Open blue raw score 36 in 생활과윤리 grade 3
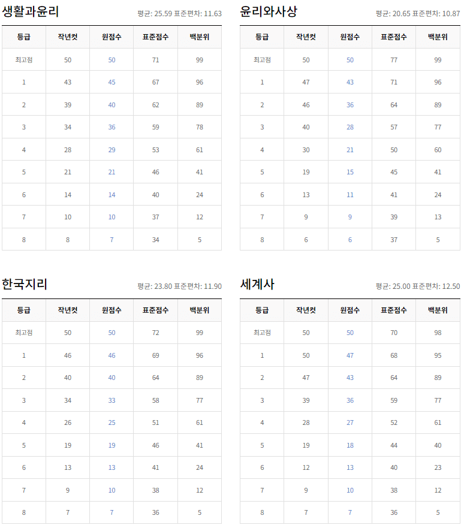Viewport: 464px width, 528px height. point(112,127)
